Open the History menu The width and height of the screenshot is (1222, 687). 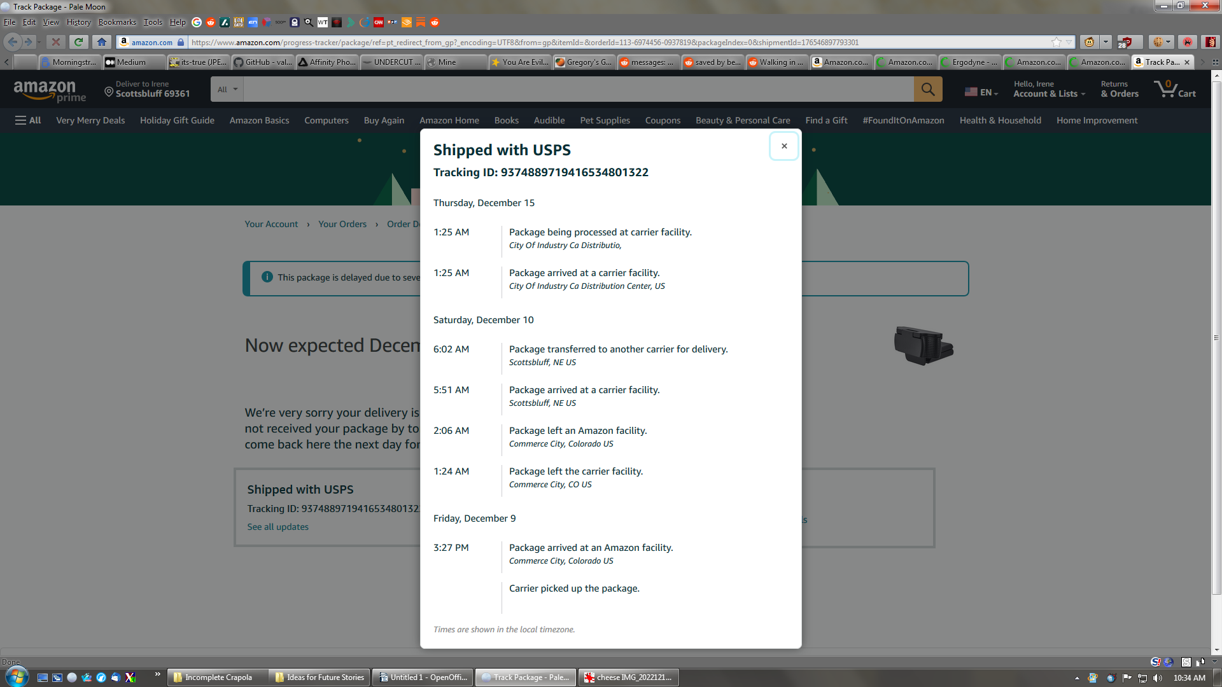point(79,22)
